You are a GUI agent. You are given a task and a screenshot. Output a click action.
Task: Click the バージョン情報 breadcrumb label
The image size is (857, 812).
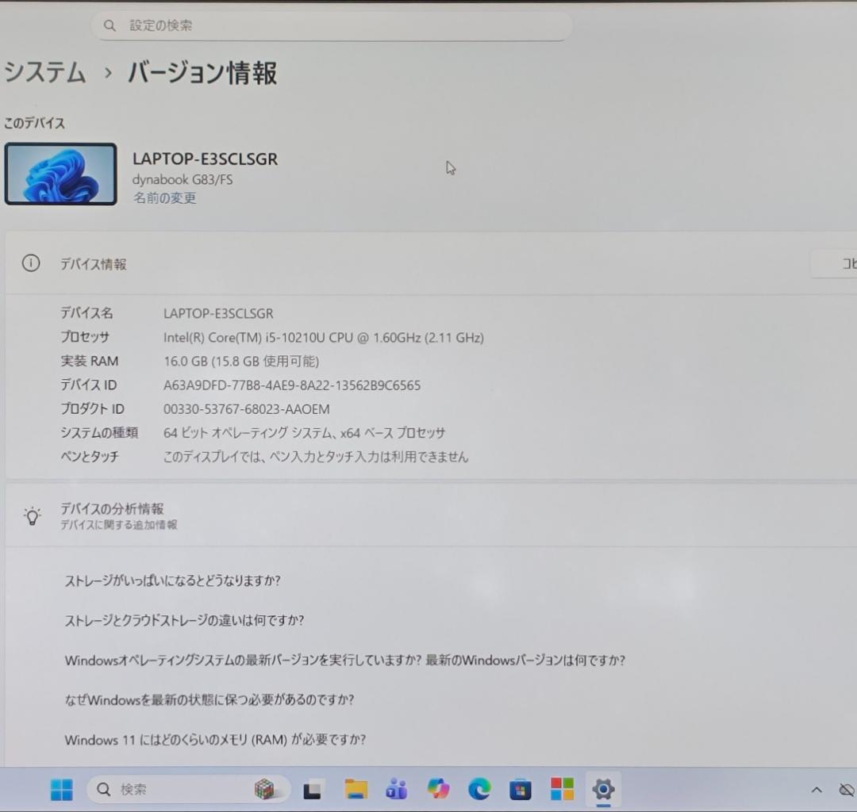[201, 73]
